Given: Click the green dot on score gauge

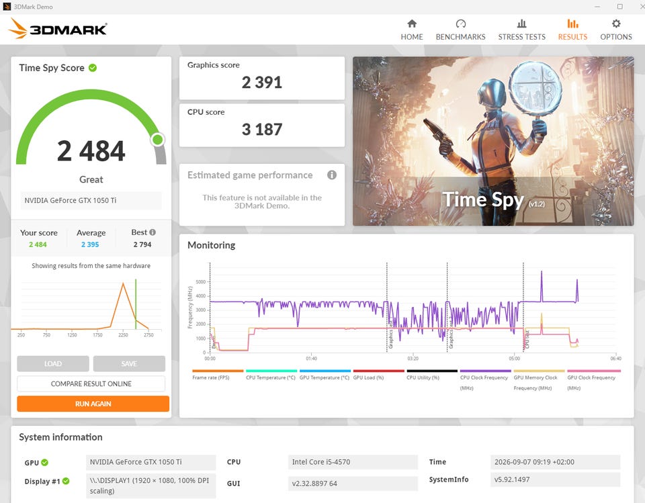Looking at the screenshot, I should coord(157,140).
